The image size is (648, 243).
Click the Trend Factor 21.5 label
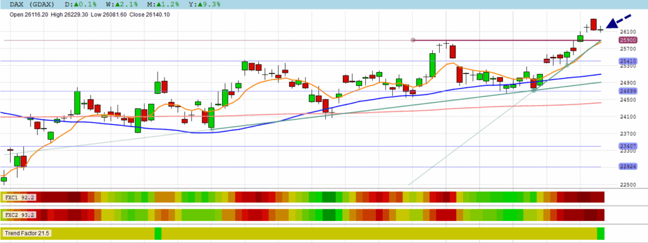click(27, 234)
